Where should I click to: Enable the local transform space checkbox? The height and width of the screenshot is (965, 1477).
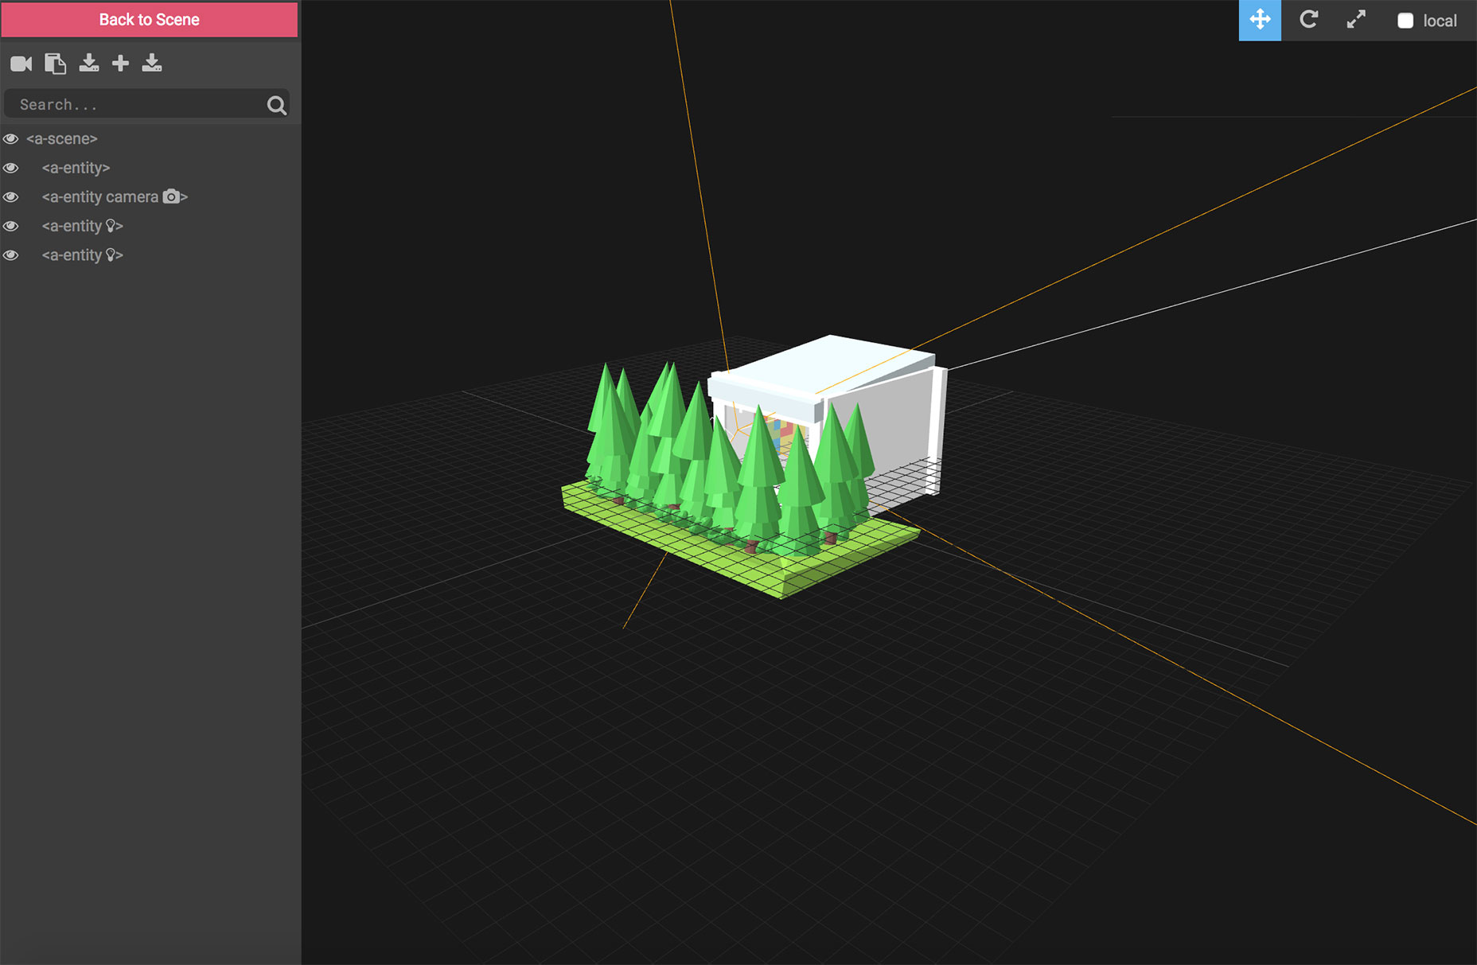tap(1405, 21)
